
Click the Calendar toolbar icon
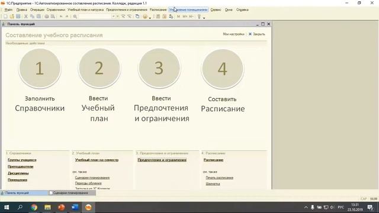pos(165,17)
